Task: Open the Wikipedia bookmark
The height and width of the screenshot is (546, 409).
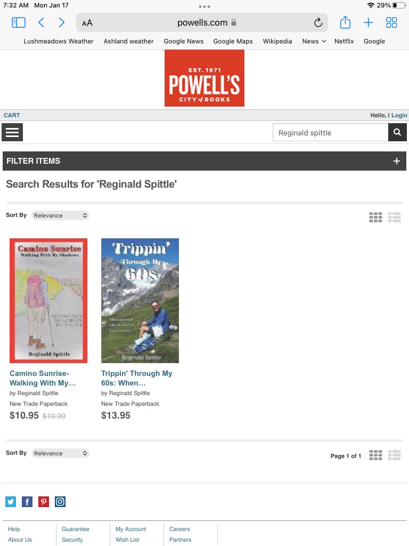Action: 277,41
